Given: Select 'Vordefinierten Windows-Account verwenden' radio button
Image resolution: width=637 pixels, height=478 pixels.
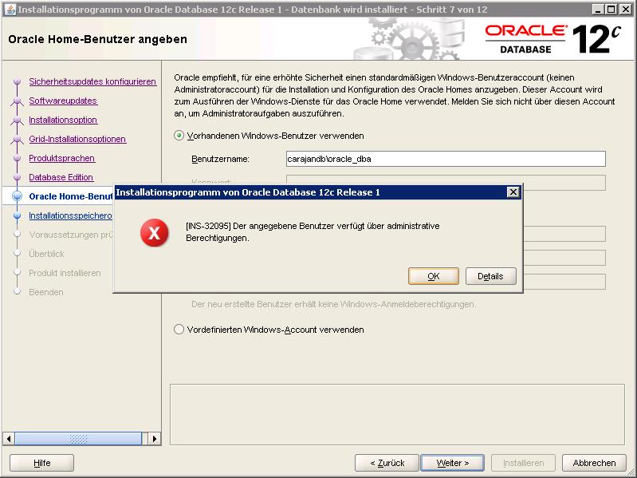Looking at the screenshot, I should point(179,330).
